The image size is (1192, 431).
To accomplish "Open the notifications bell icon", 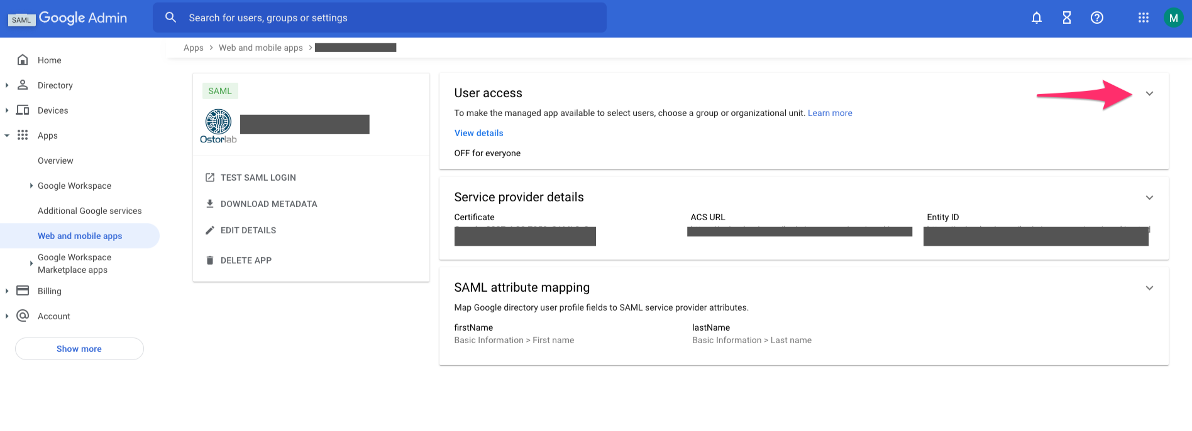I will tap(1037, 18).
